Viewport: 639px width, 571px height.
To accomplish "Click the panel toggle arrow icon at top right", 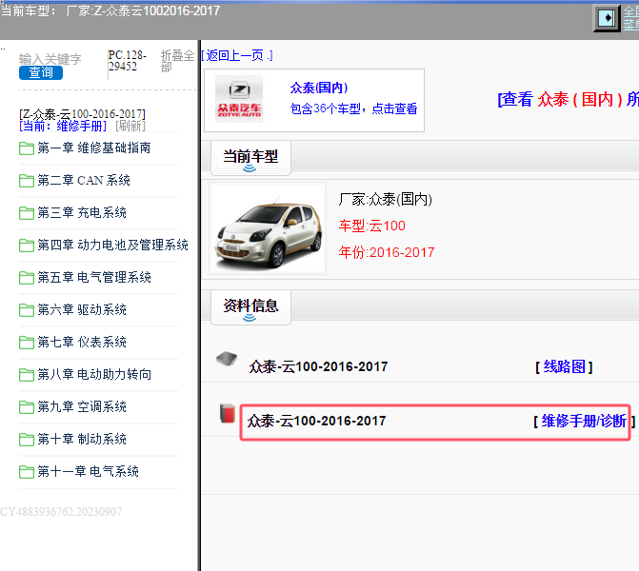I will [x=607, y=18].
